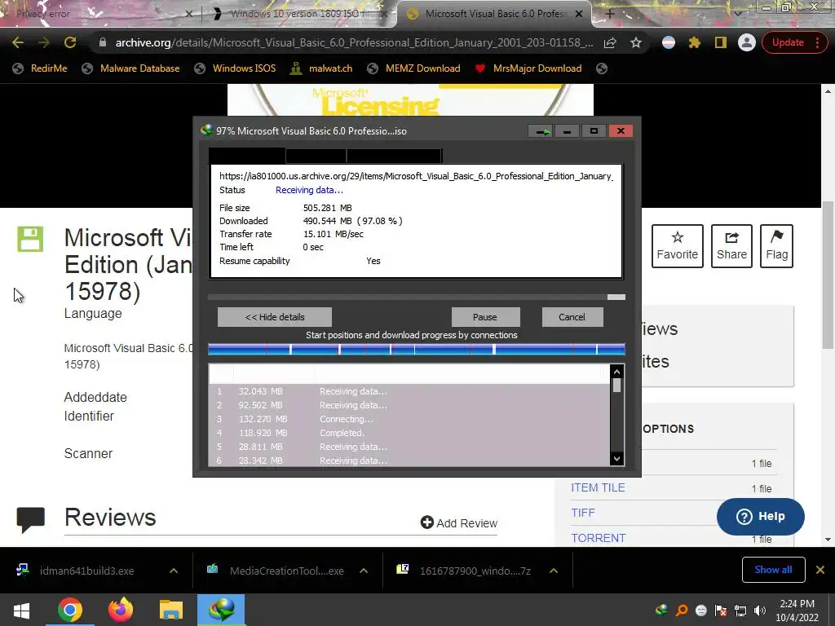Screen dimensions: 835x626
Task: Click Share button on archive page
Action: click(x=731, y=246)
